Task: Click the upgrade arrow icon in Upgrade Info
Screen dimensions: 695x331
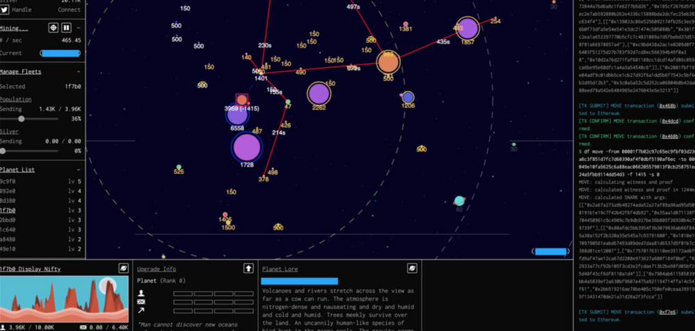Action: pos(248,268)
